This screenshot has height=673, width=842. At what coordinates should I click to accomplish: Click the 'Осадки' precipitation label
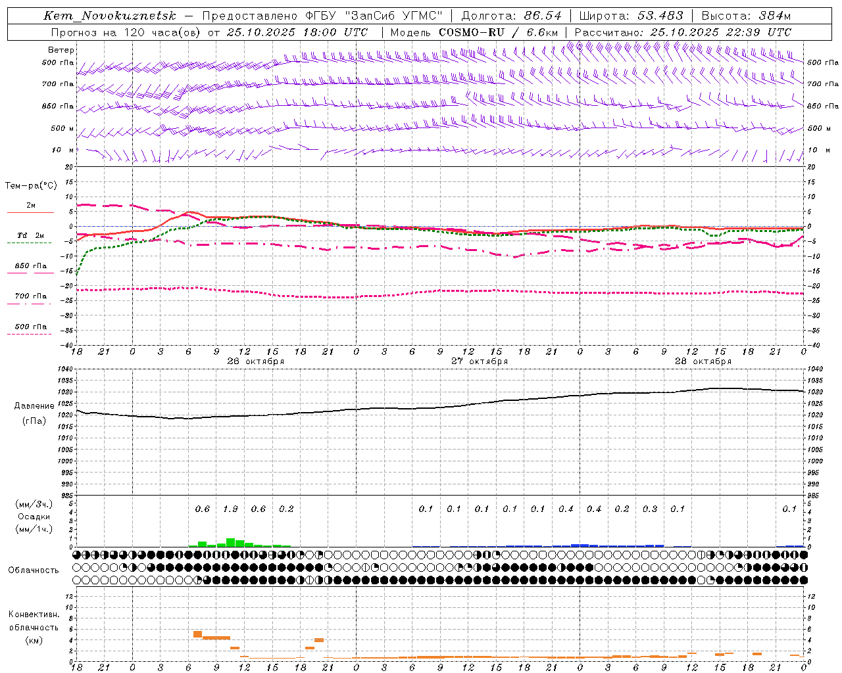[x=34, y=517]
